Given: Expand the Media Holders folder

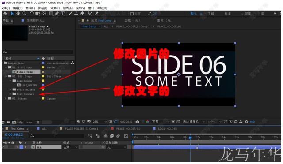Looking at the screenshot, I should coord(10,89).
